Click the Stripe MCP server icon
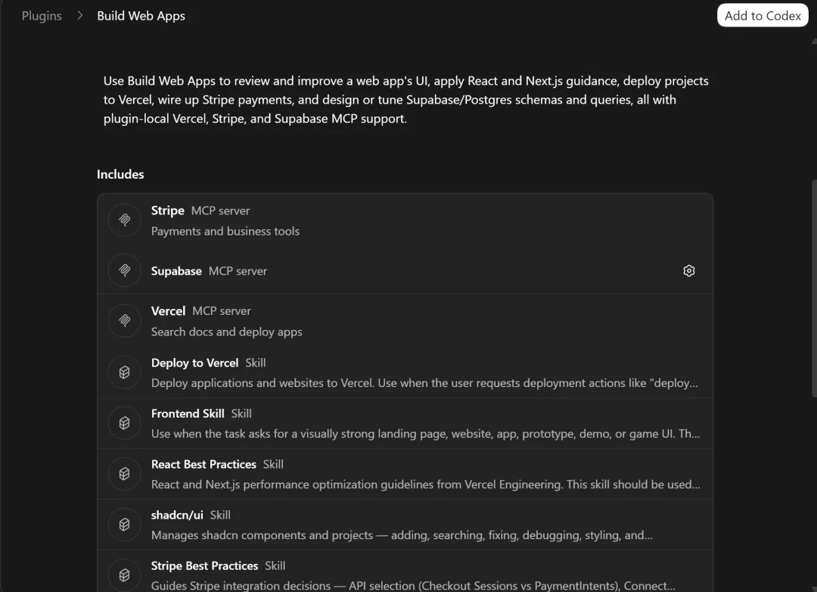This screenshot has height=592, width=817. [x=125, y=220]
